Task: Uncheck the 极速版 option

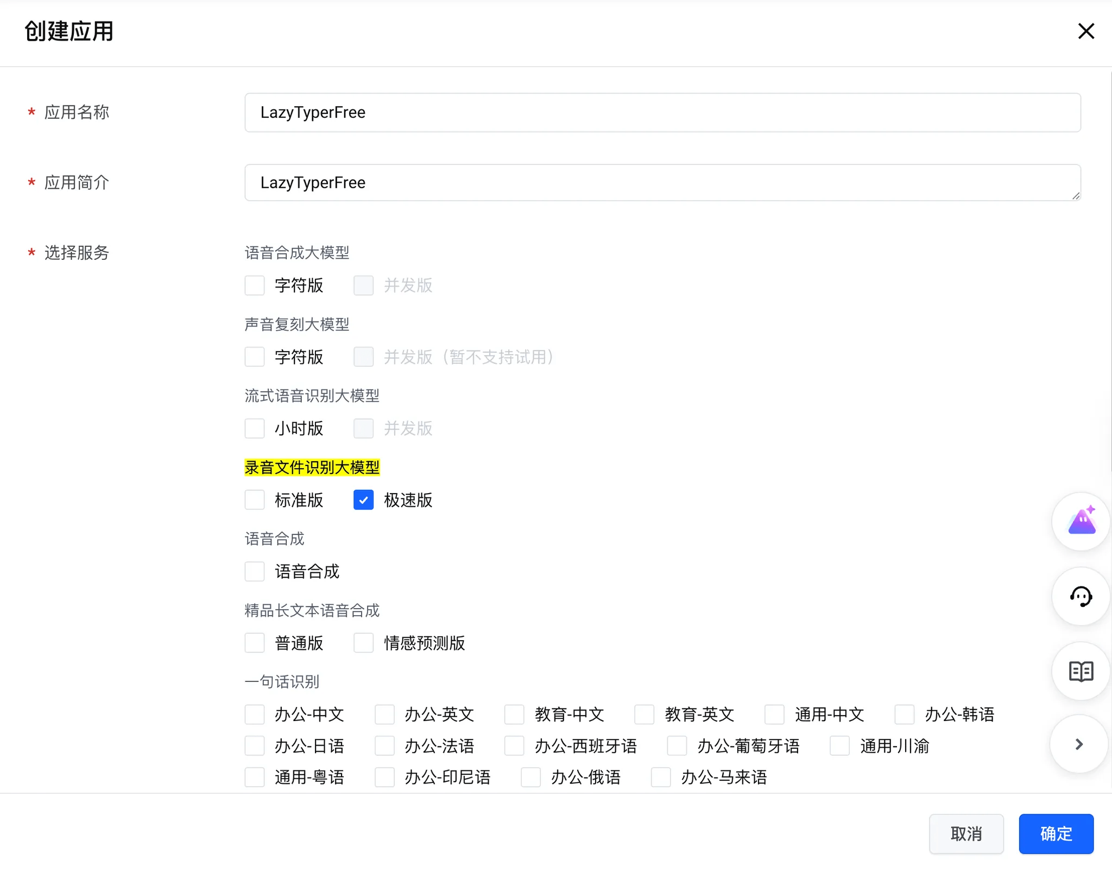Action: pyautogui.click(x=363, y=500)
